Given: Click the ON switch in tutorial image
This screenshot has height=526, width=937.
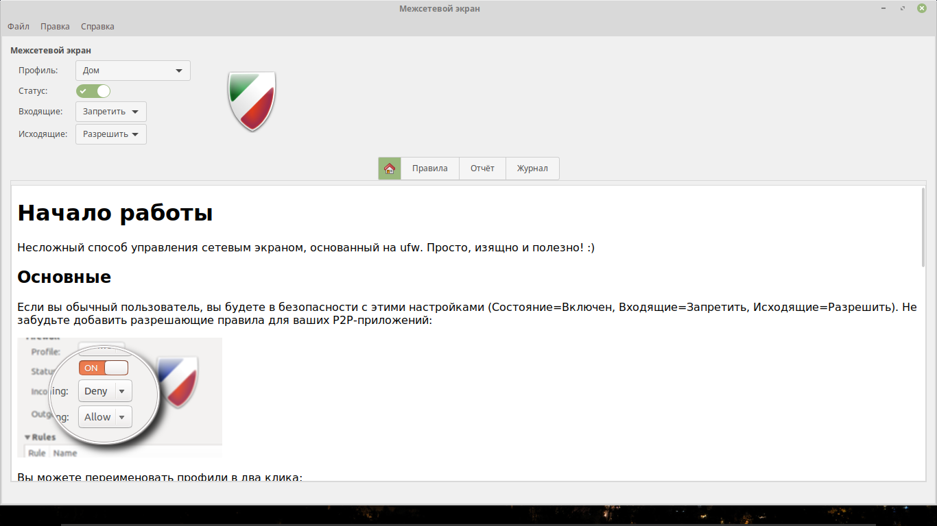Looking at the screenshot, I should pyautogui.click(x=104, y=368).
